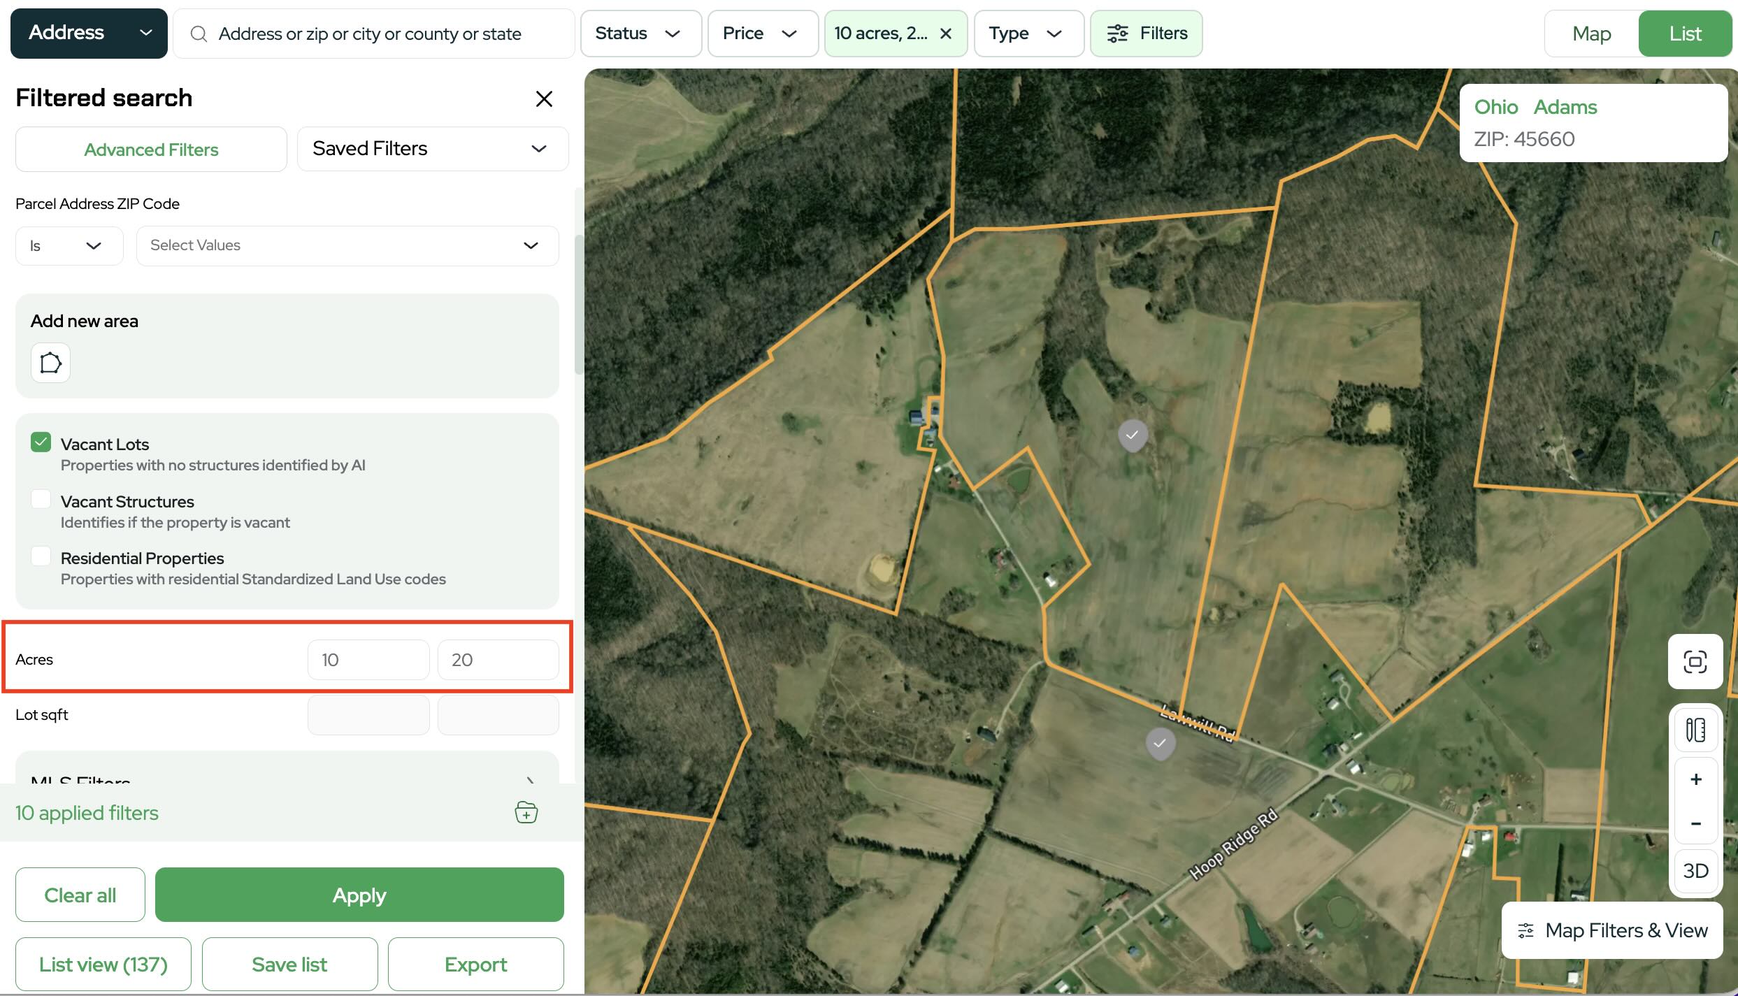Click the minimum Acres input field
1738x996 pixels.
[x=368, y=660]
